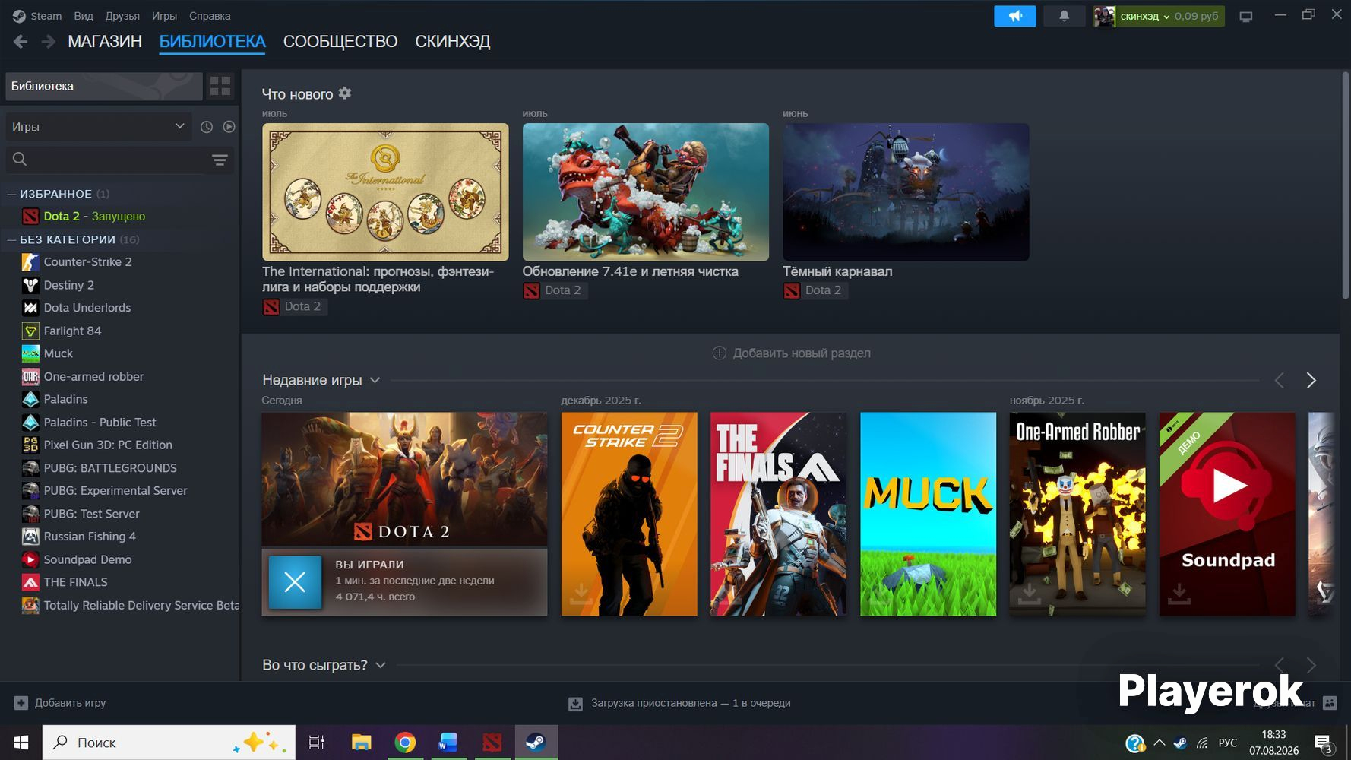Go to the СООБЩЕСТВО tab
This screenshot has width=1351, height=760.
pyautogui.click(x=340, y=42)
